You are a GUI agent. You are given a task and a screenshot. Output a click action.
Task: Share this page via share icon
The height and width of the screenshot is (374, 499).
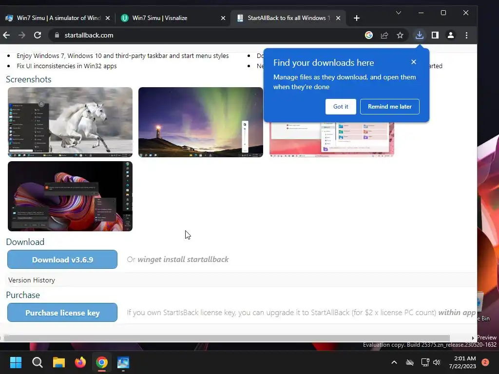(384, 35)
